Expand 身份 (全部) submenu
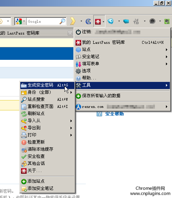The image size is (172, 198). [47, 92]
